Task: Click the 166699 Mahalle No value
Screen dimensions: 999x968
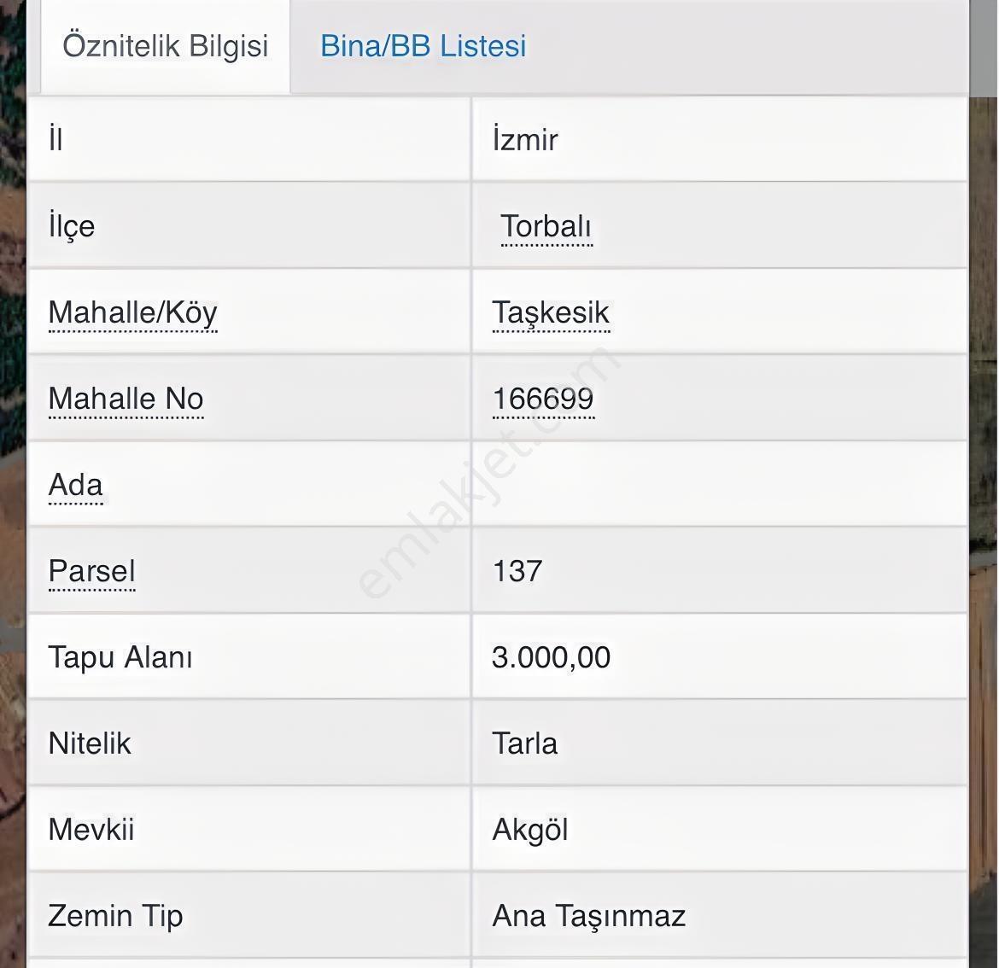Action: [x=543, y=399]
